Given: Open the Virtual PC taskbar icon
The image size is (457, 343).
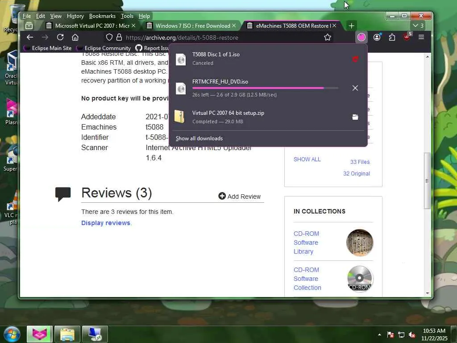Looking at the screenshot, I should click(x=95, y=334).
